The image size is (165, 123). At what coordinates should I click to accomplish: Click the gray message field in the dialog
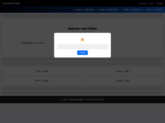(82, 46)
